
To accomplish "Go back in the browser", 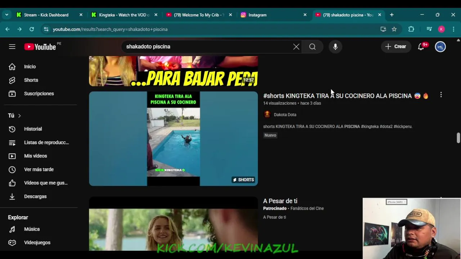I will (8, 29).
